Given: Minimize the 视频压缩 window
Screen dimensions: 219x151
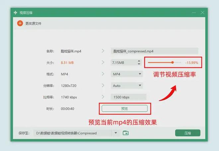Looking at the screenshot, I should tap(194, 13).
